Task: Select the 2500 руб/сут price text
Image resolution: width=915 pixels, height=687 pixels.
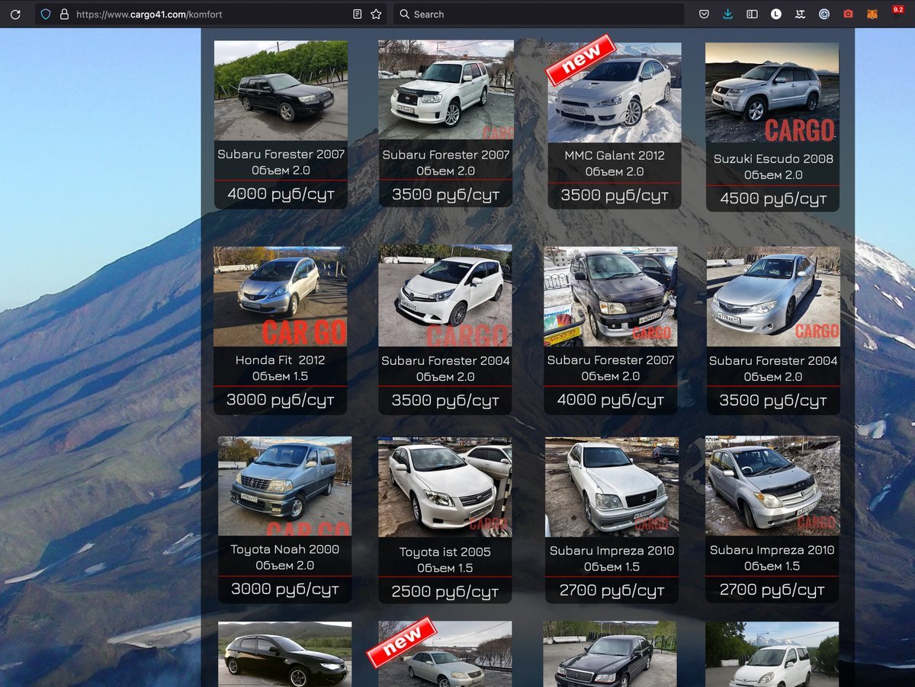Action: 445,591
